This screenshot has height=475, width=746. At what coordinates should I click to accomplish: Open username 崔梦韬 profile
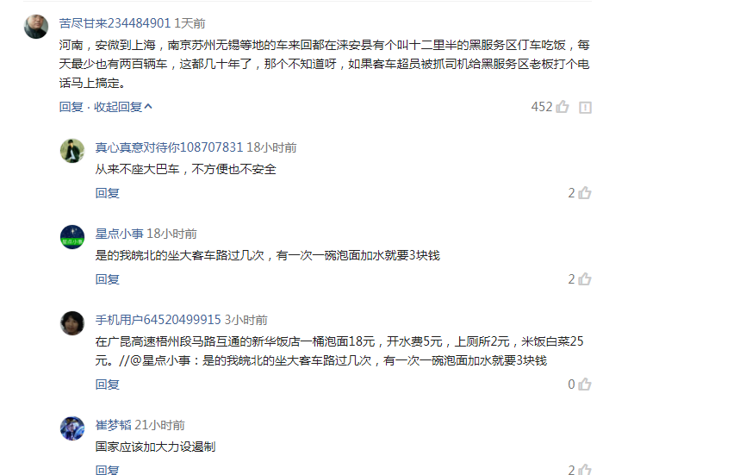[x=113, y=425]
